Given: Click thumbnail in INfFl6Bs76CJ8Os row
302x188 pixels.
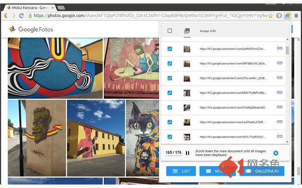Looking at the screenshot, I should click(x=187, y=63).
